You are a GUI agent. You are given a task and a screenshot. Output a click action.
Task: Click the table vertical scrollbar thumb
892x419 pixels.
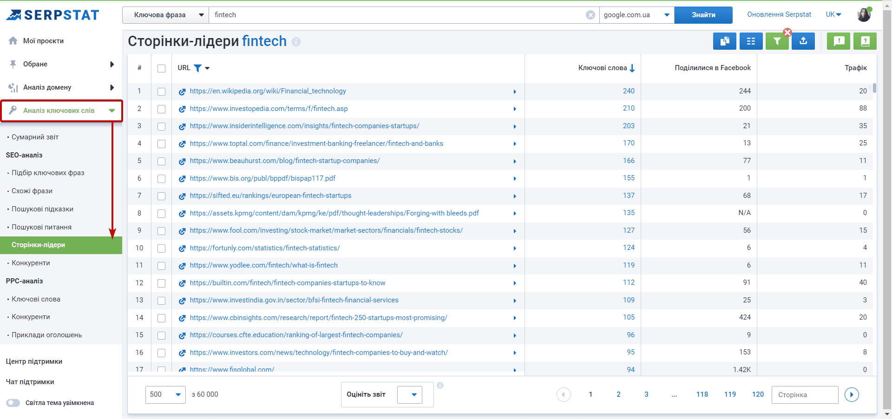(874, 88)
